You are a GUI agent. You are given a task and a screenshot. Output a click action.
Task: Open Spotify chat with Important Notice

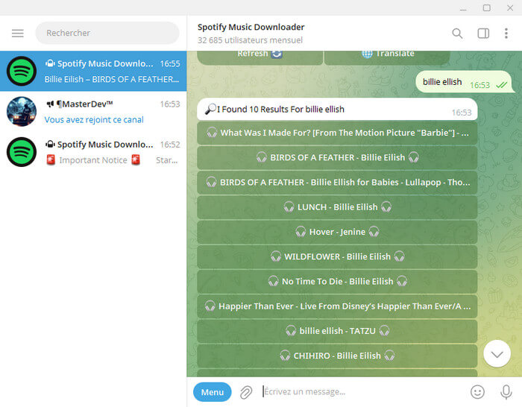tap(93, 152)
